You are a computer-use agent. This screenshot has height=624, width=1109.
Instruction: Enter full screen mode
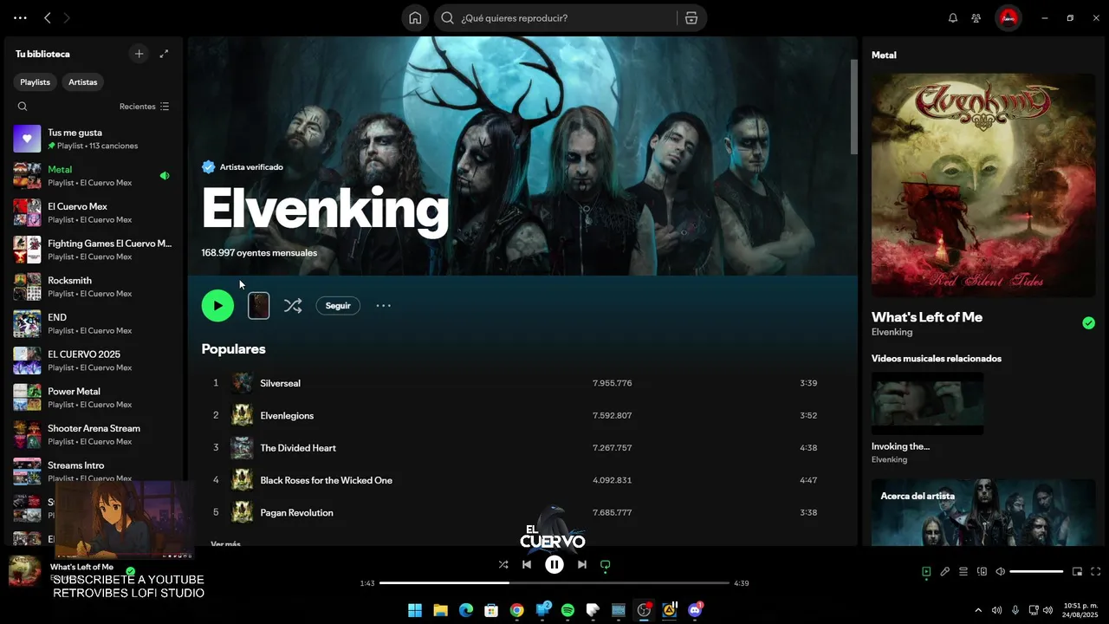click(1096, 571)
